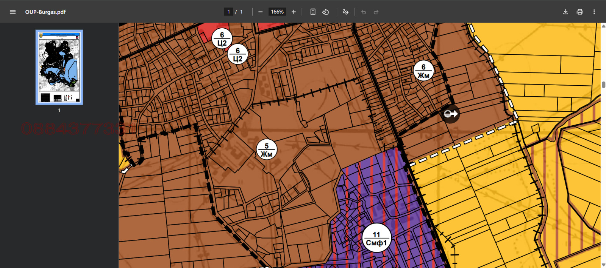Zoom out with the minus button
The width and height of the screenshot is (606, 268).
point(260,12)
